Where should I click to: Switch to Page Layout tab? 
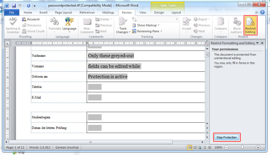[x=63, y=12]
